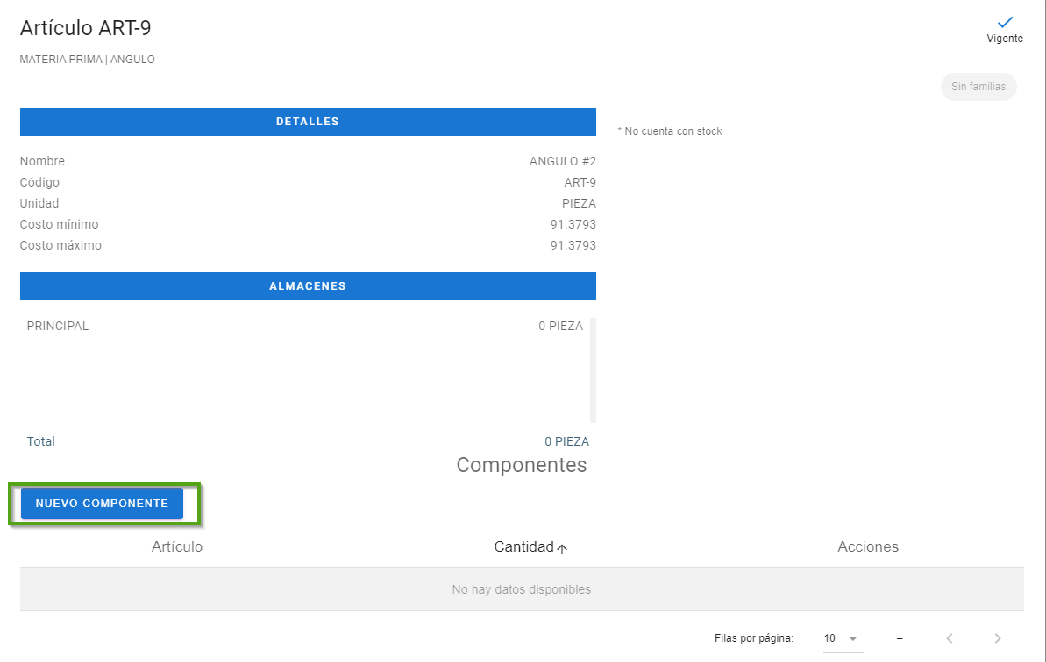Viewport: 1046px width, 662px height.
Task: Click the DETALLES section header
Action: click(308, 122)
